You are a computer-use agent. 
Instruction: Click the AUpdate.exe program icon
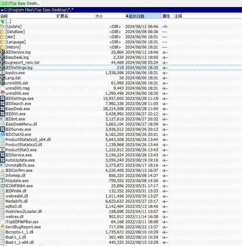click(x=3, y=181)
